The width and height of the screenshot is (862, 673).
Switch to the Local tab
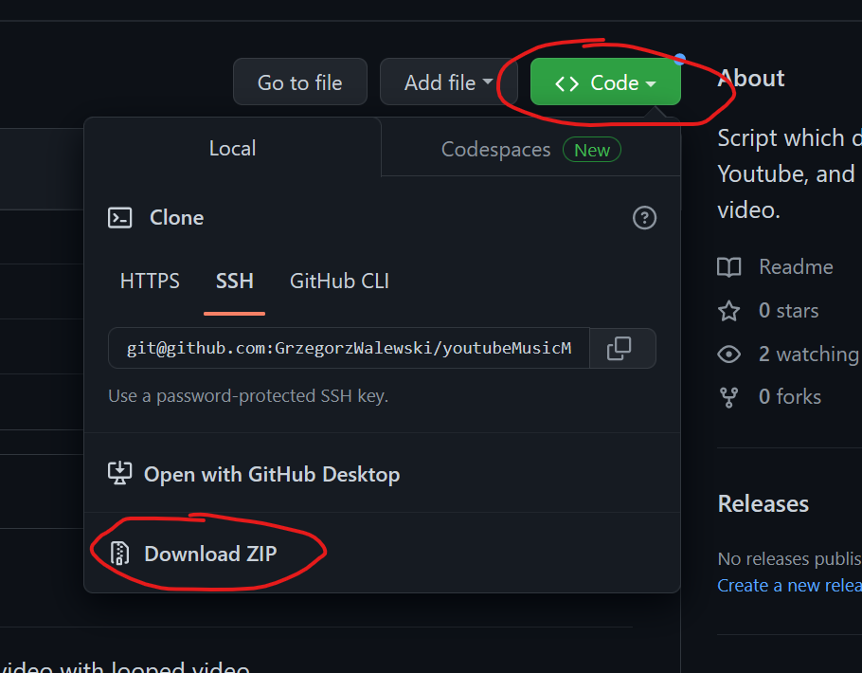tap(232, 148)
